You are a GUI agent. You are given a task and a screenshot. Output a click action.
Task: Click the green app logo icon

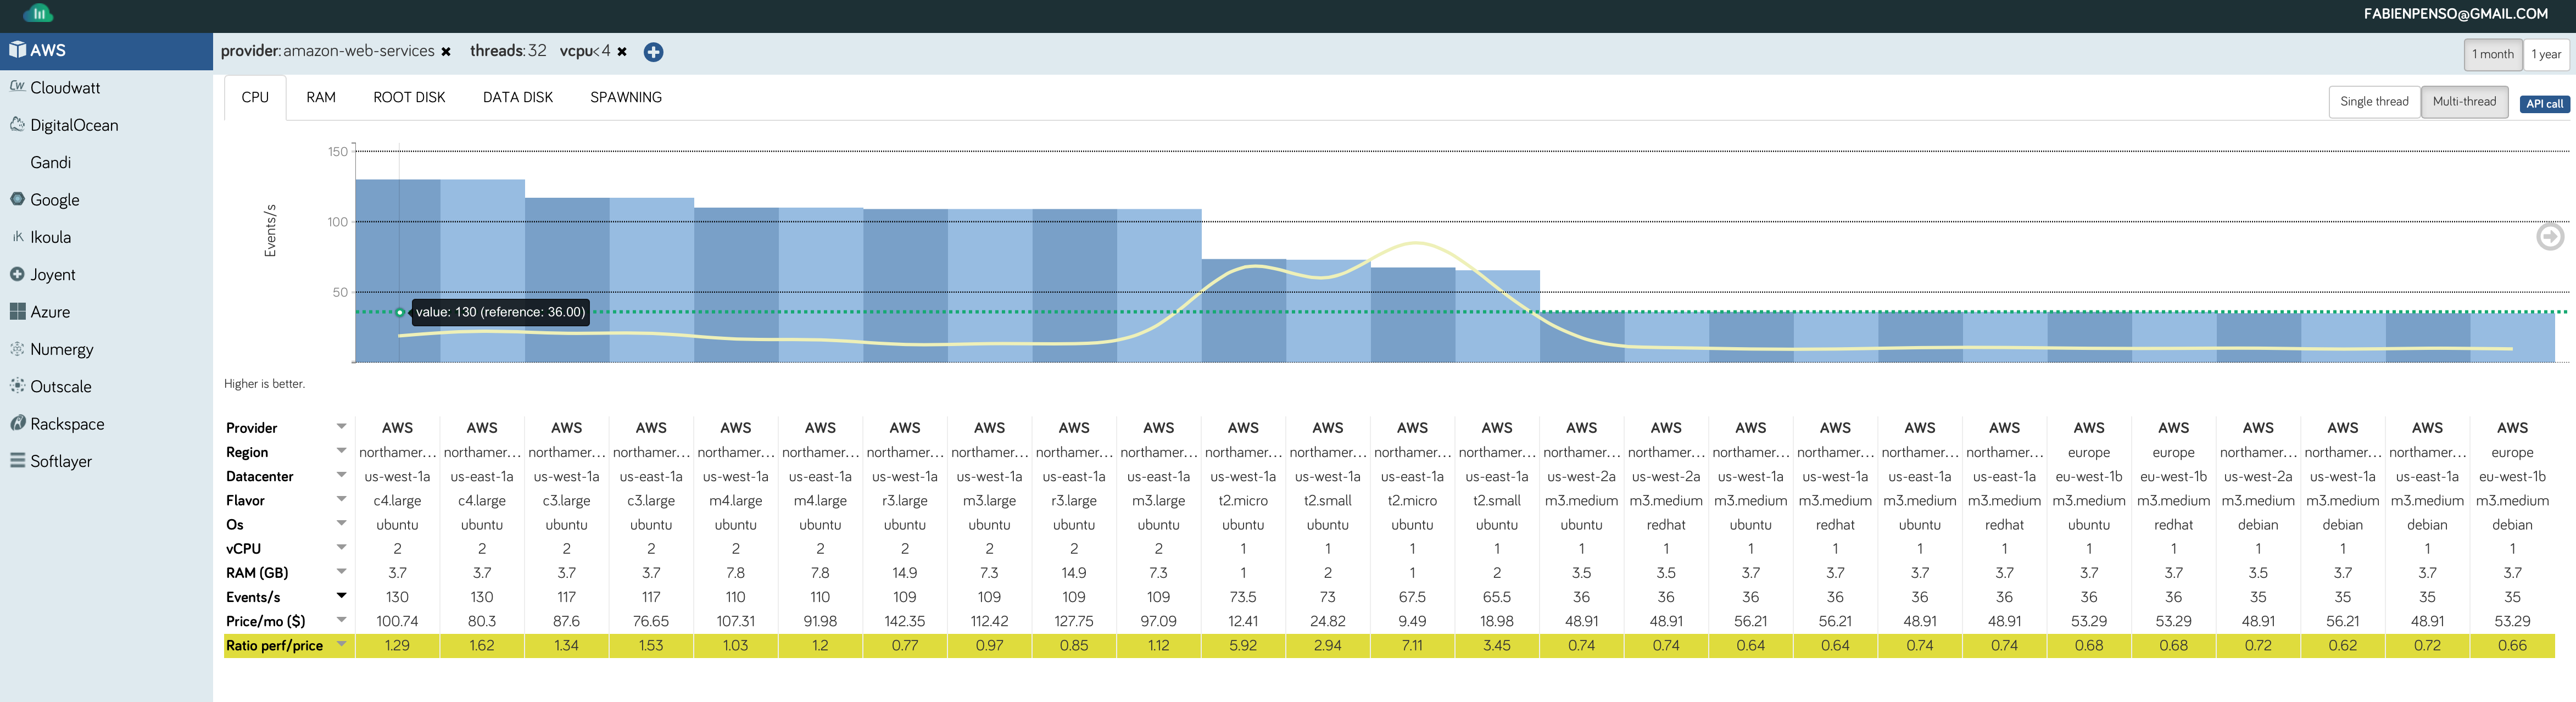click(38, 14)
